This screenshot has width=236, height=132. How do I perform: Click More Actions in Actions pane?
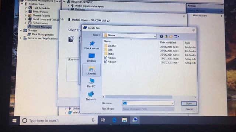click(200, 15)
